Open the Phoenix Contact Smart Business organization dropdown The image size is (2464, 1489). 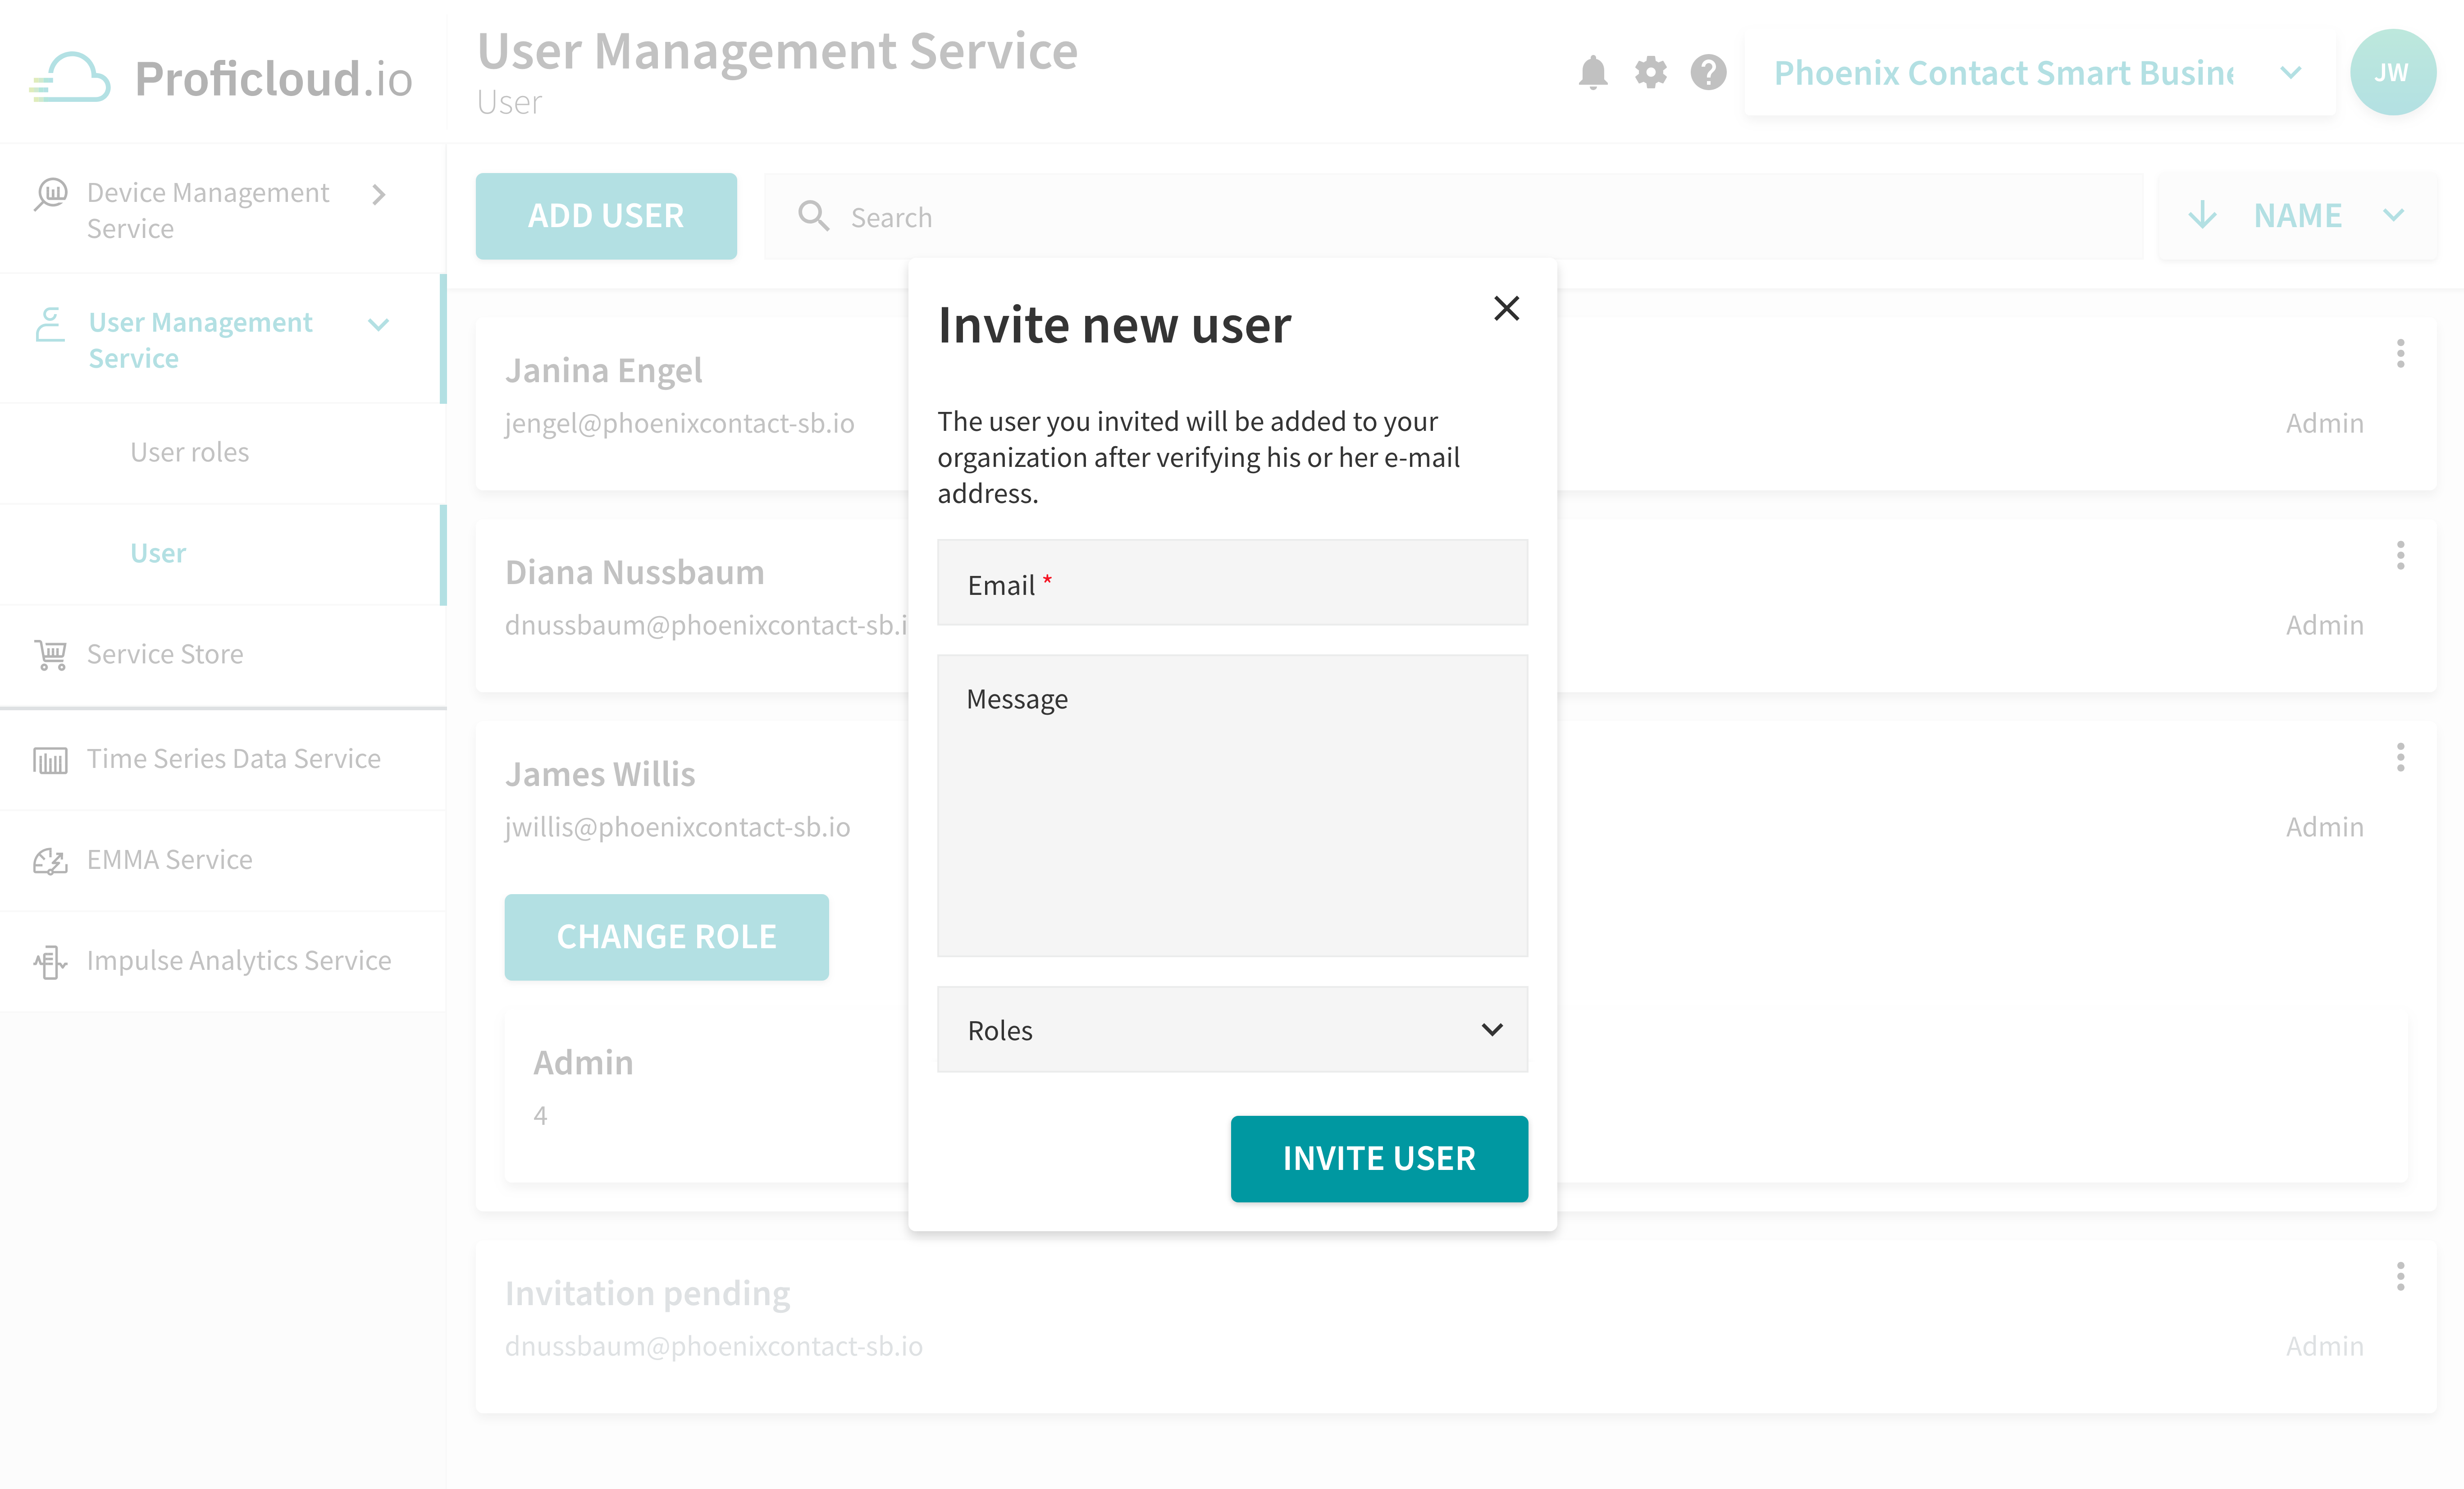[2040, 72]
